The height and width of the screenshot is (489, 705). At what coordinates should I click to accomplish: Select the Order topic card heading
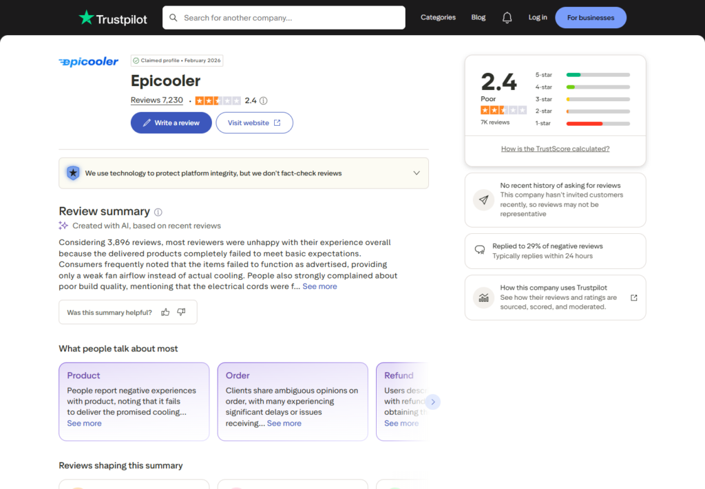(238, 376)
